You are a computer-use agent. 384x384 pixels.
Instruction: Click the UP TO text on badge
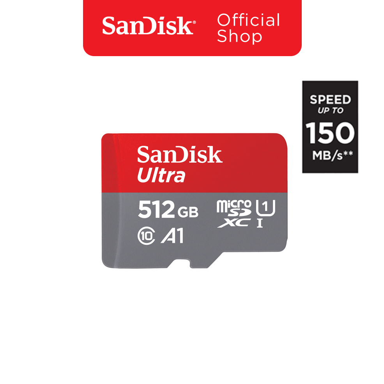[331, 111]
